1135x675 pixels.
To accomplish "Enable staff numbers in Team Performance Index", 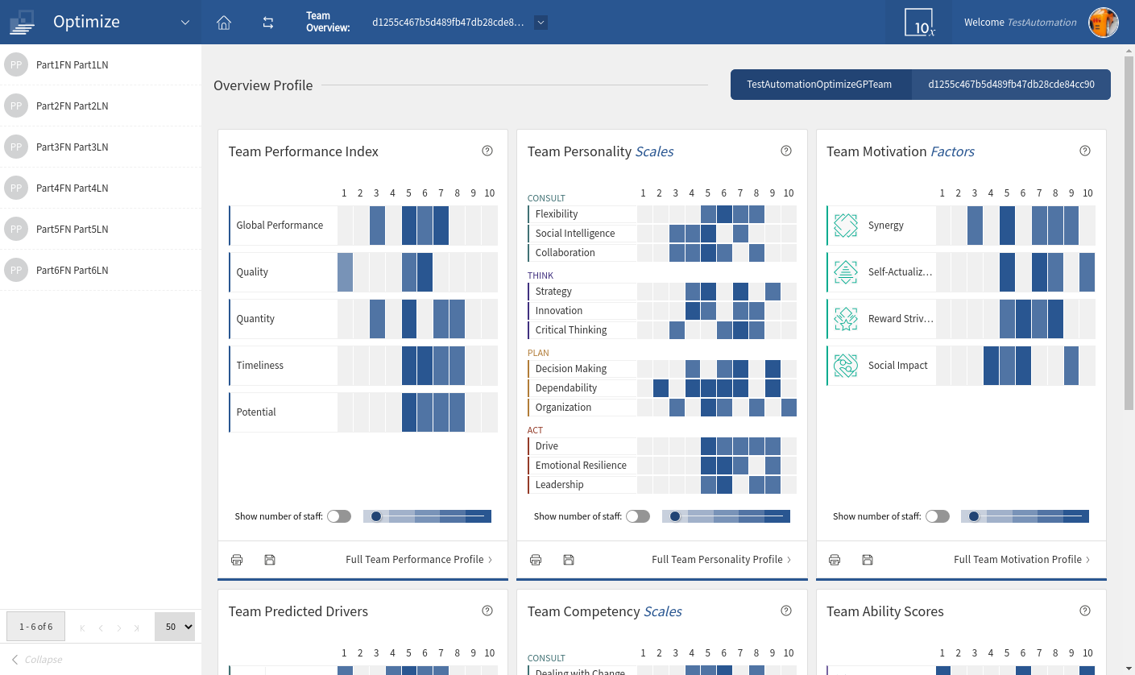I will pyautogui.click(x=339, y=516).
